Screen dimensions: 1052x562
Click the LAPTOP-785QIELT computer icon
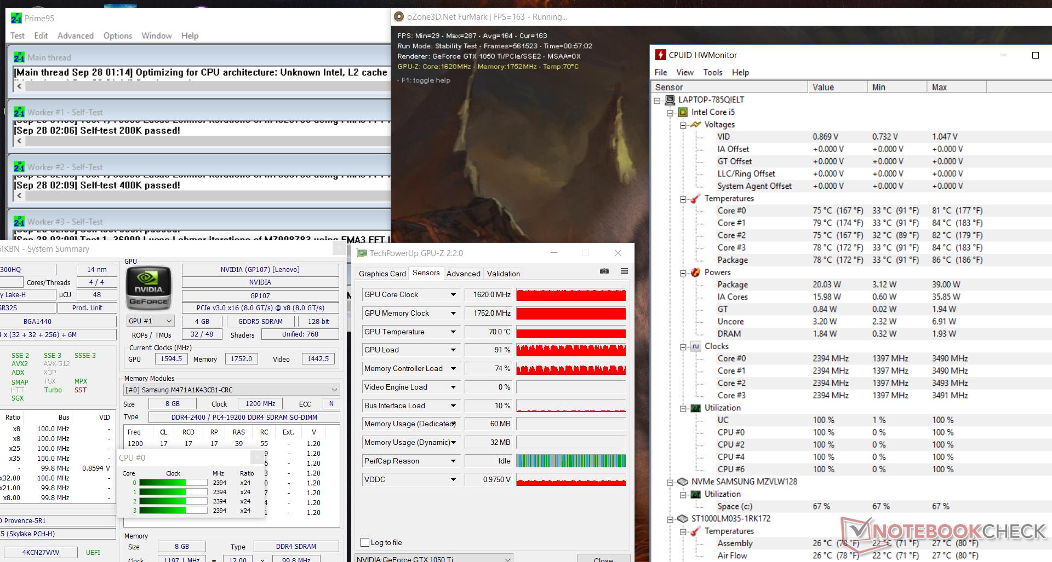coord(670,100)
